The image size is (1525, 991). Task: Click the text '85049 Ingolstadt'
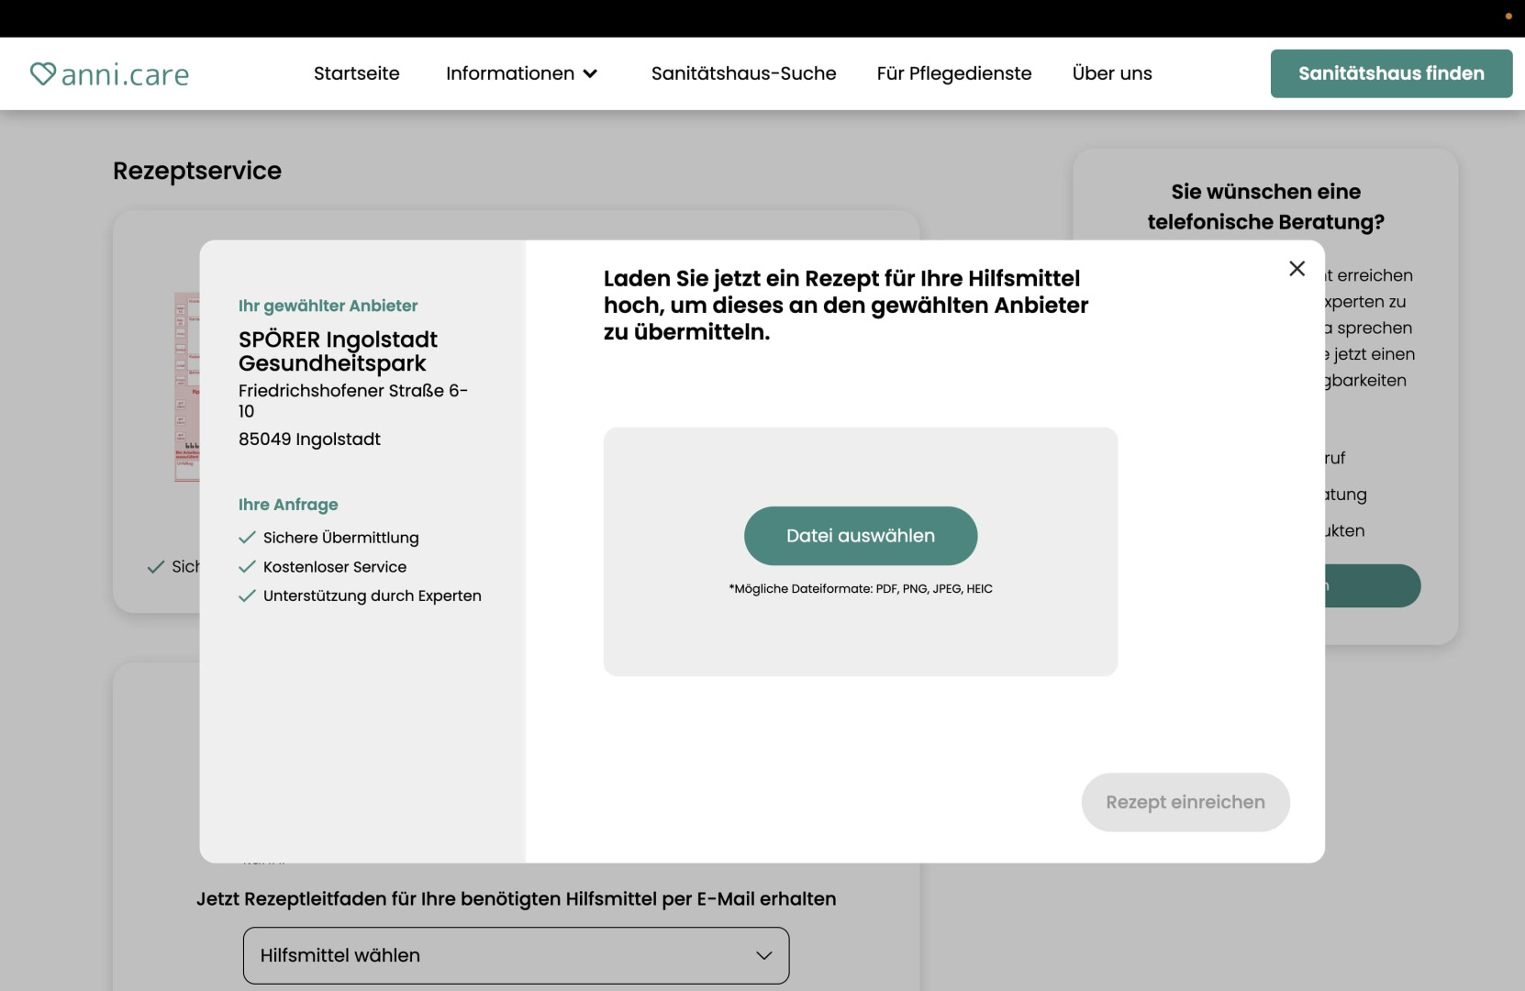(309, 439)
